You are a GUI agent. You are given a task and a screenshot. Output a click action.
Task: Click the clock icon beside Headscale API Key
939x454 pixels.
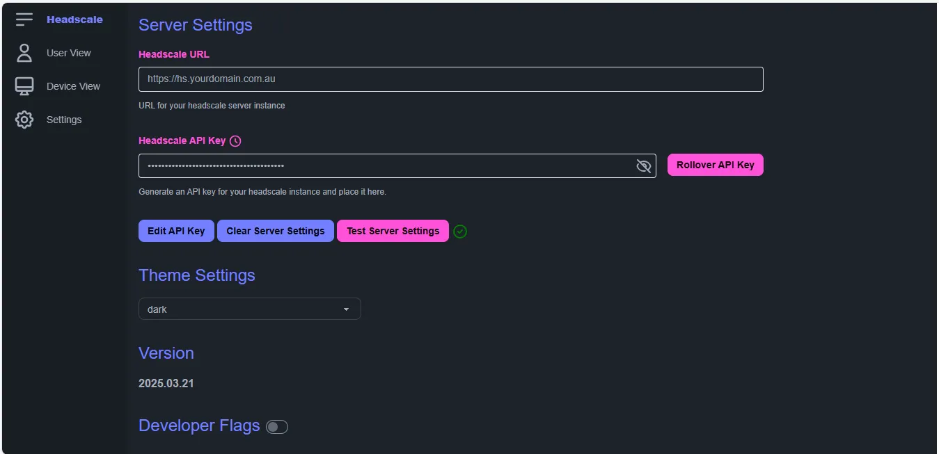[x=235, y=141]
